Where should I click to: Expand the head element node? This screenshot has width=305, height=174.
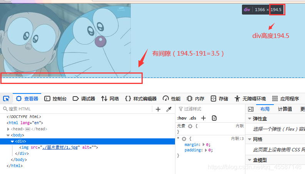[8, 129]
